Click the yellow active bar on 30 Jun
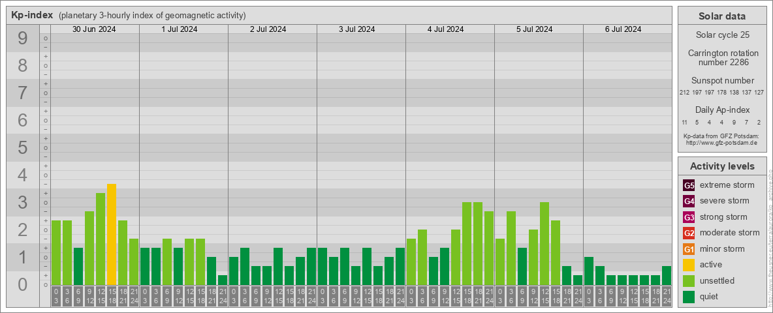The height and width of the screenshot is (313, 773). (112, 235)
